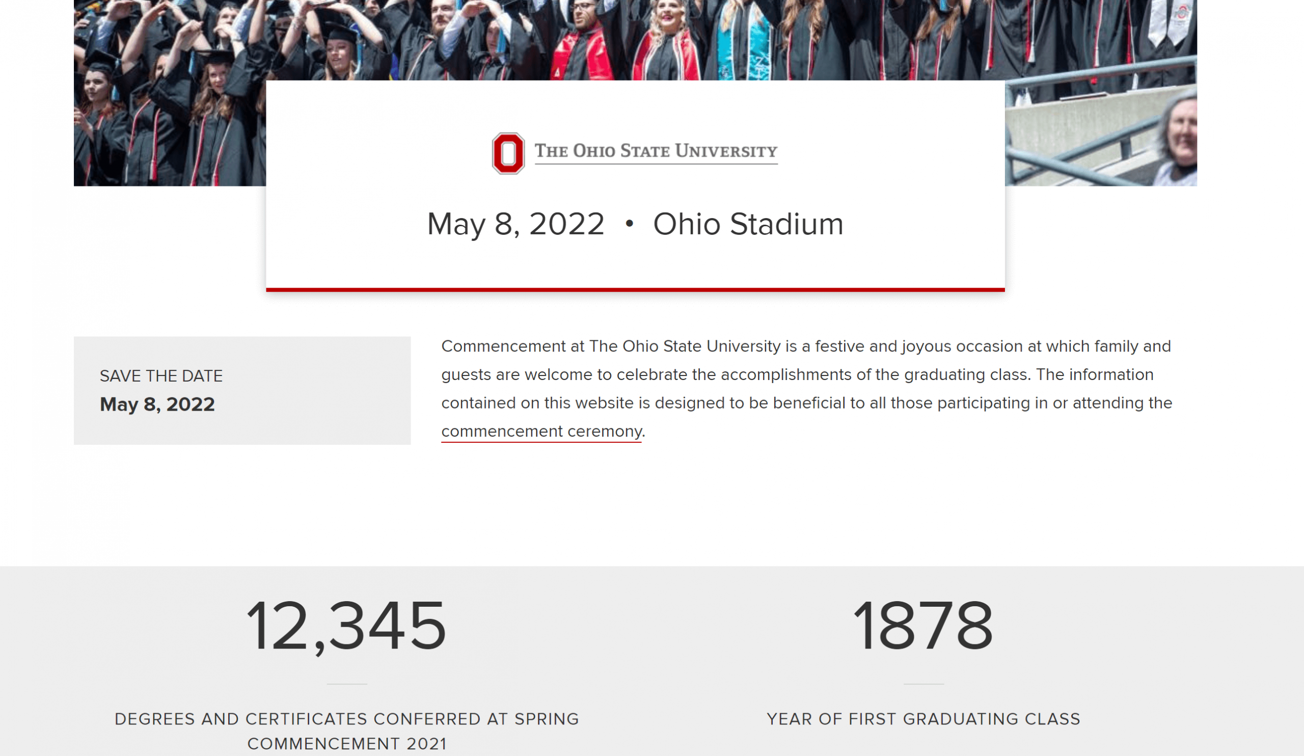The image size is (1304, 756).
Task: Click the red bar beneath the header card
Action: point(635,290)
